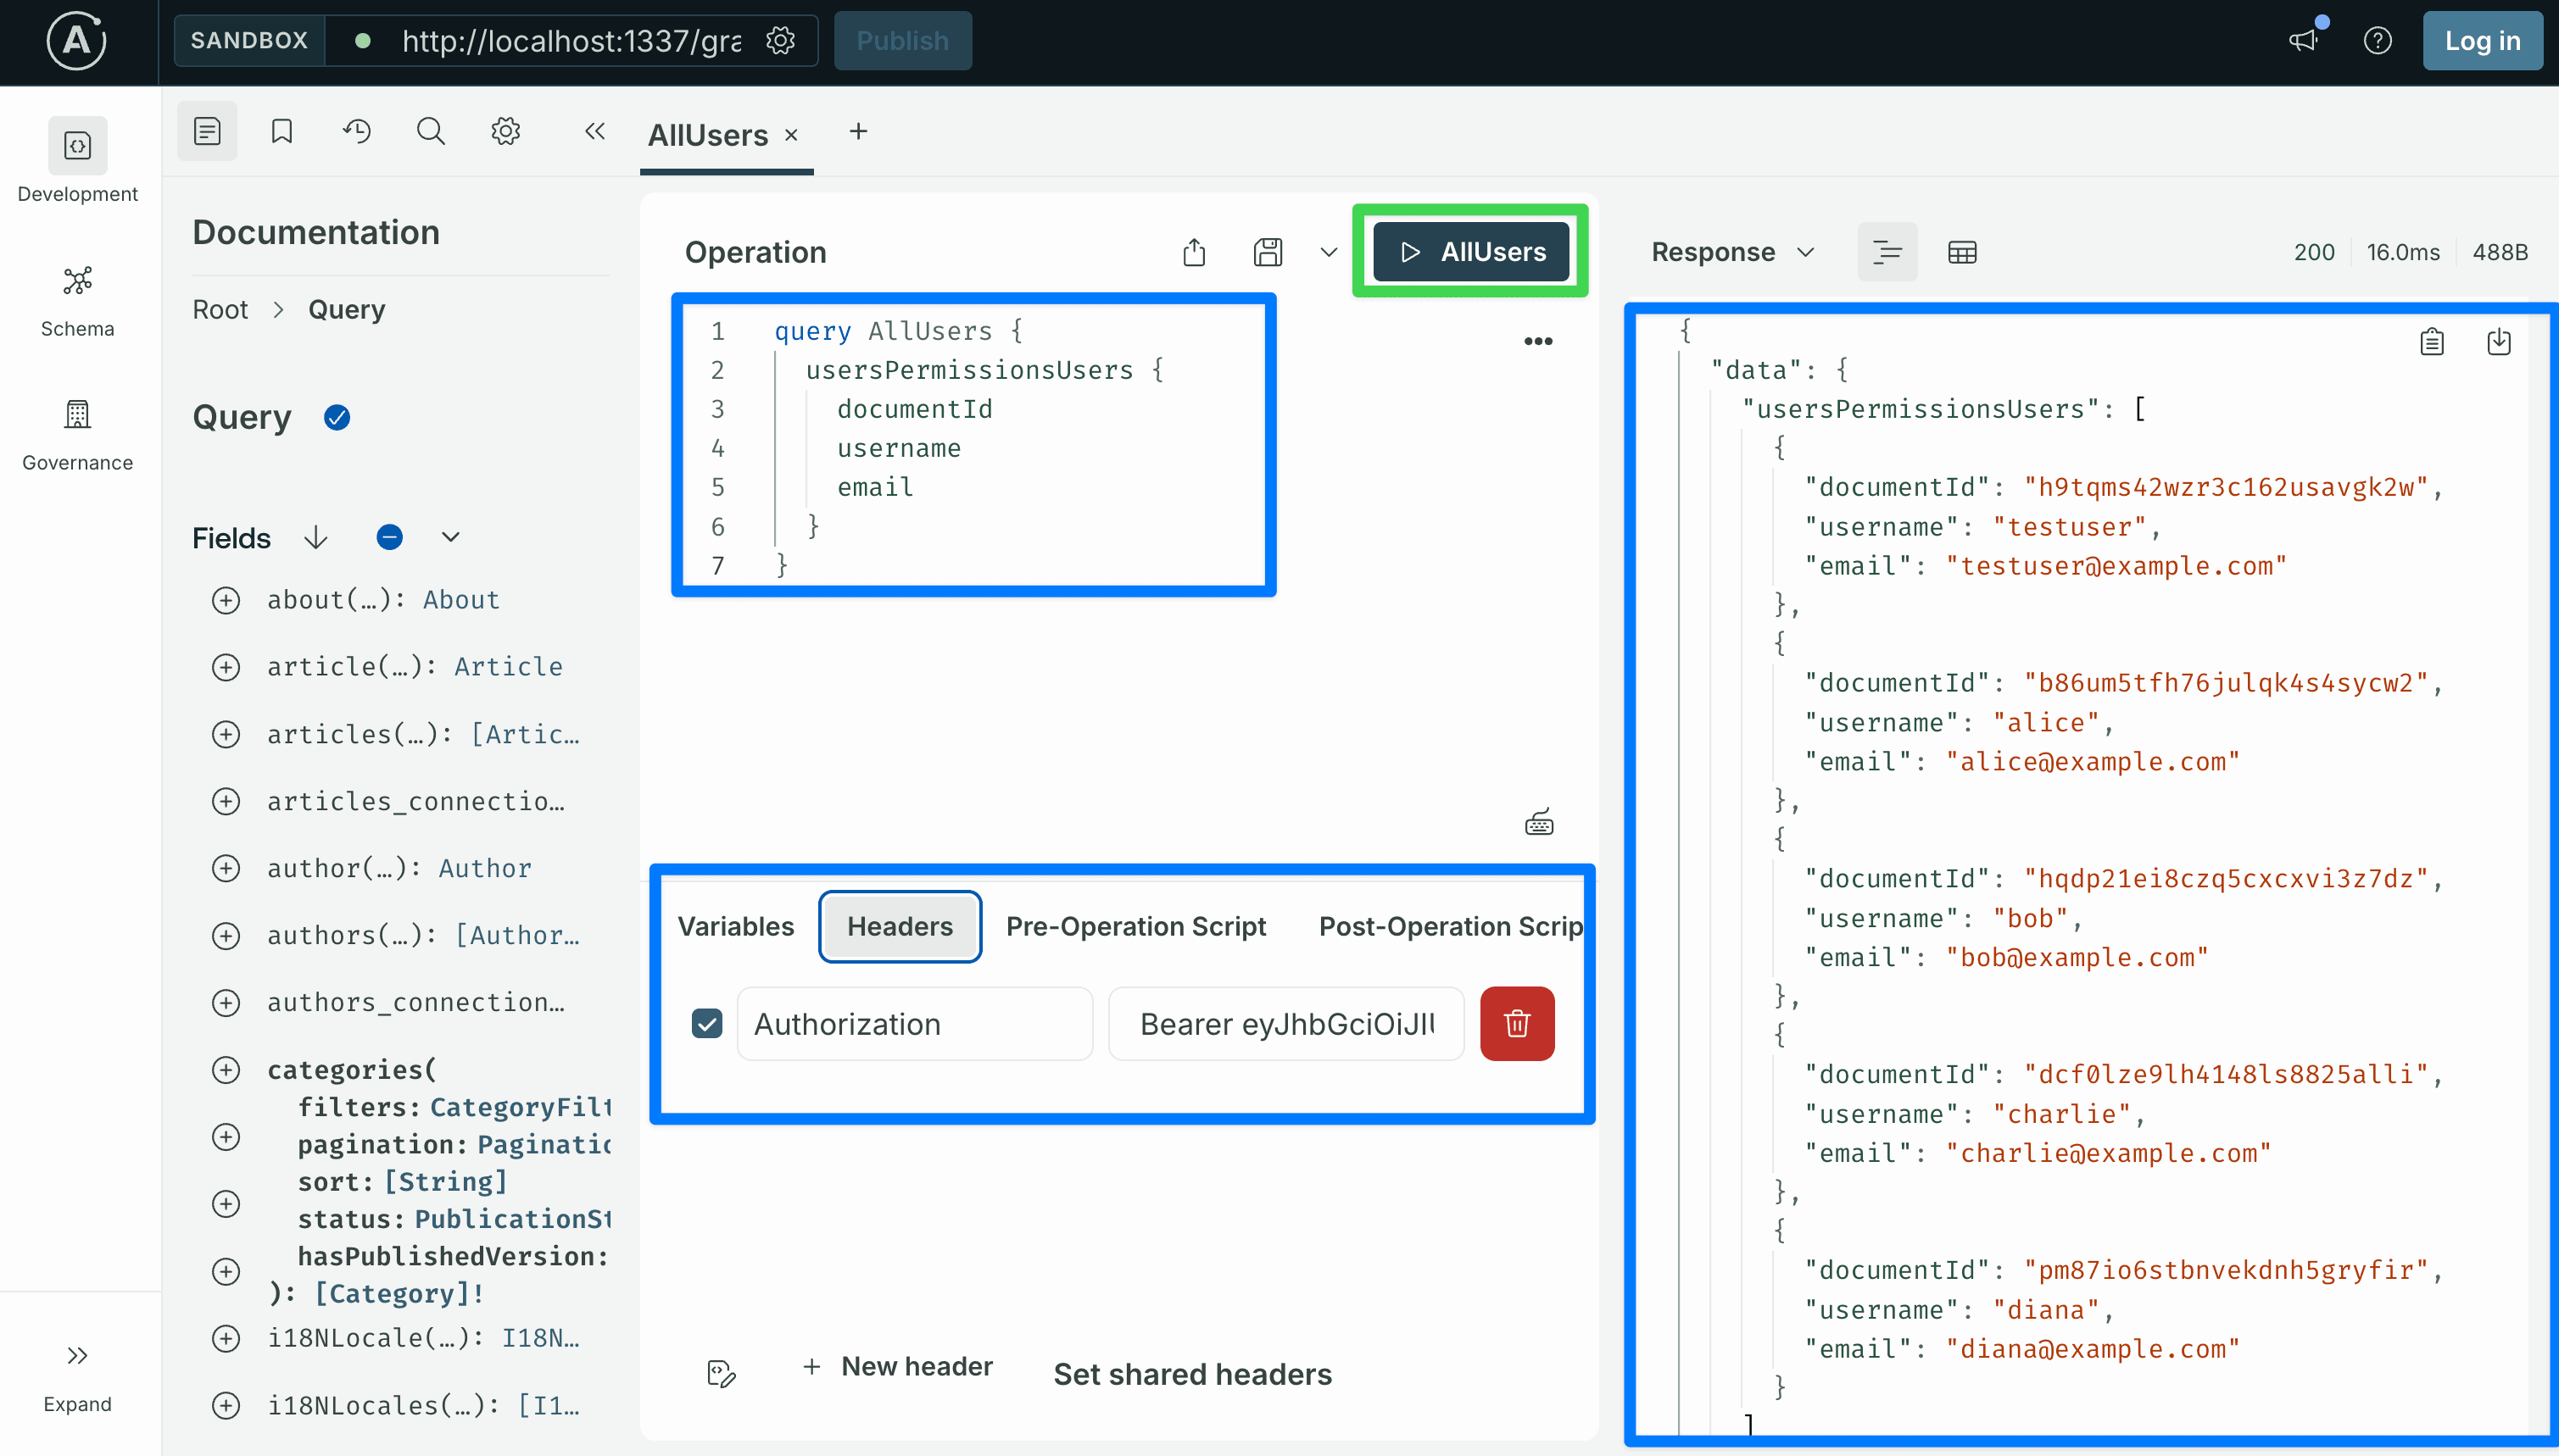Open the schema search icon
This screenshot has width=2559, height=1456.
coord(432,131)
